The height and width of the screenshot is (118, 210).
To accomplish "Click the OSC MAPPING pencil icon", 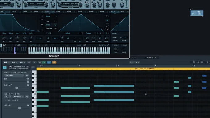I will [x=108, y=45].
